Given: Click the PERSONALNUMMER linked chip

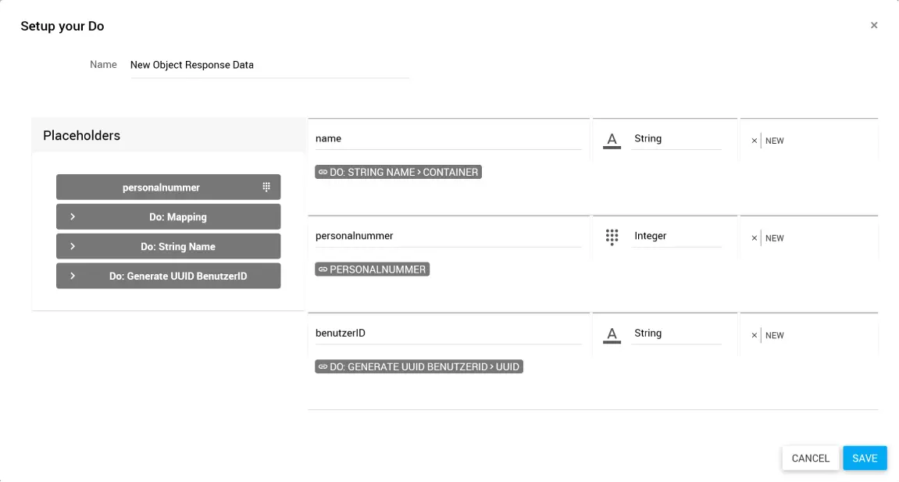Looking at the screenshot, I should pos(373,270).
